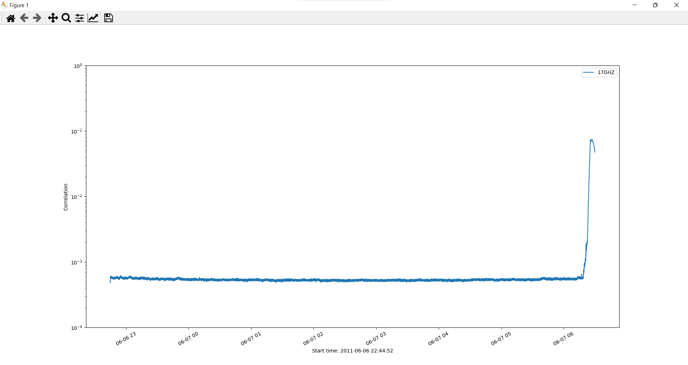The width and height of the screenshot is (688, 365).
Task: Click the matplotlib logo in the title bar
Action: pyautogui.click(x=4, y=5)
